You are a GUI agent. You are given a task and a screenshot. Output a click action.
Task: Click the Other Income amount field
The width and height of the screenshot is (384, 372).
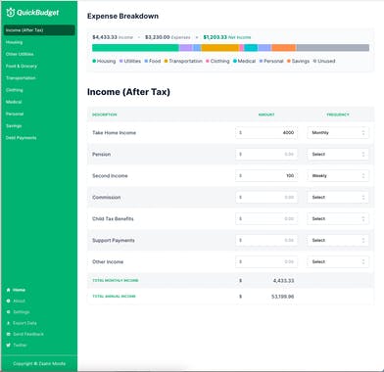(266, 261)
